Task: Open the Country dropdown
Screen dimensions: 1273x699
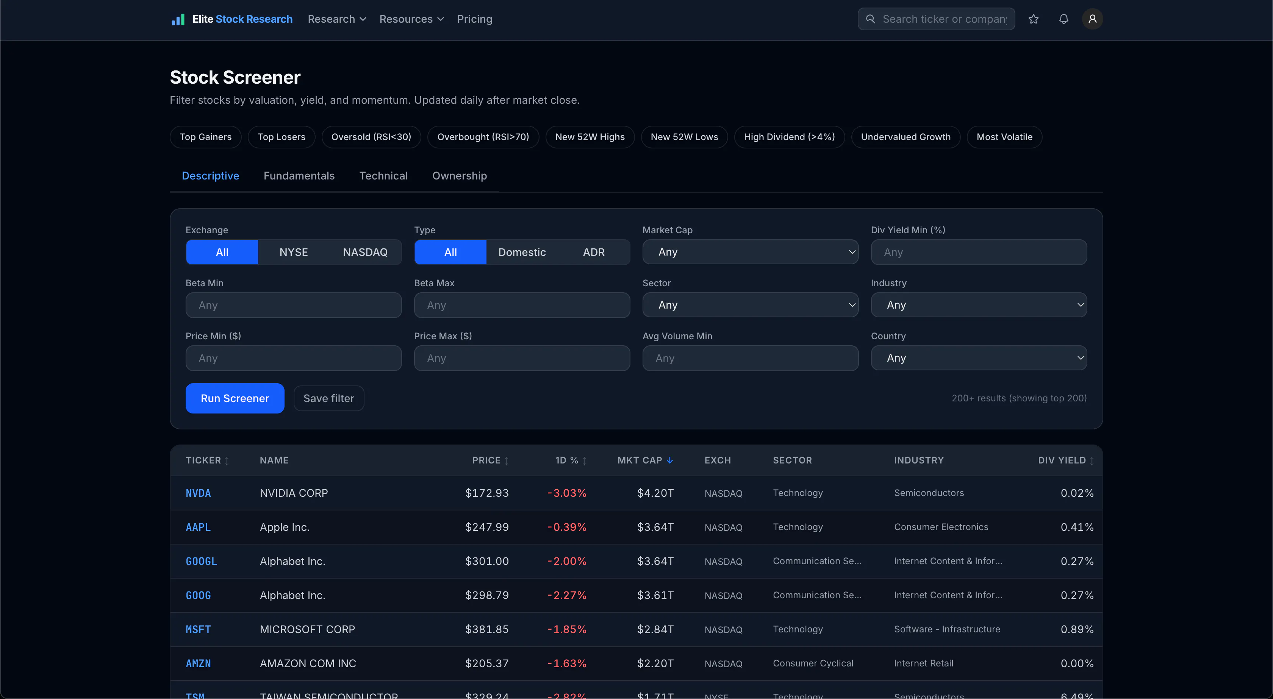Action: click(x=979, y=358)
